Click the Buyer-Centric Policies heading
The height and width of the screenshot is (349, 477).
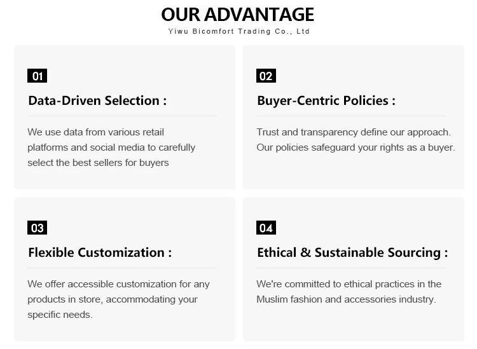coord(326,100)
